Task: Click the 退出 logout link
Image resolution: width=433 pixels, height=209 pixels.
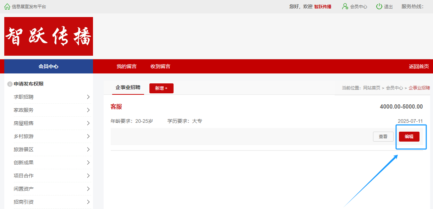Action: click(388, 7)
